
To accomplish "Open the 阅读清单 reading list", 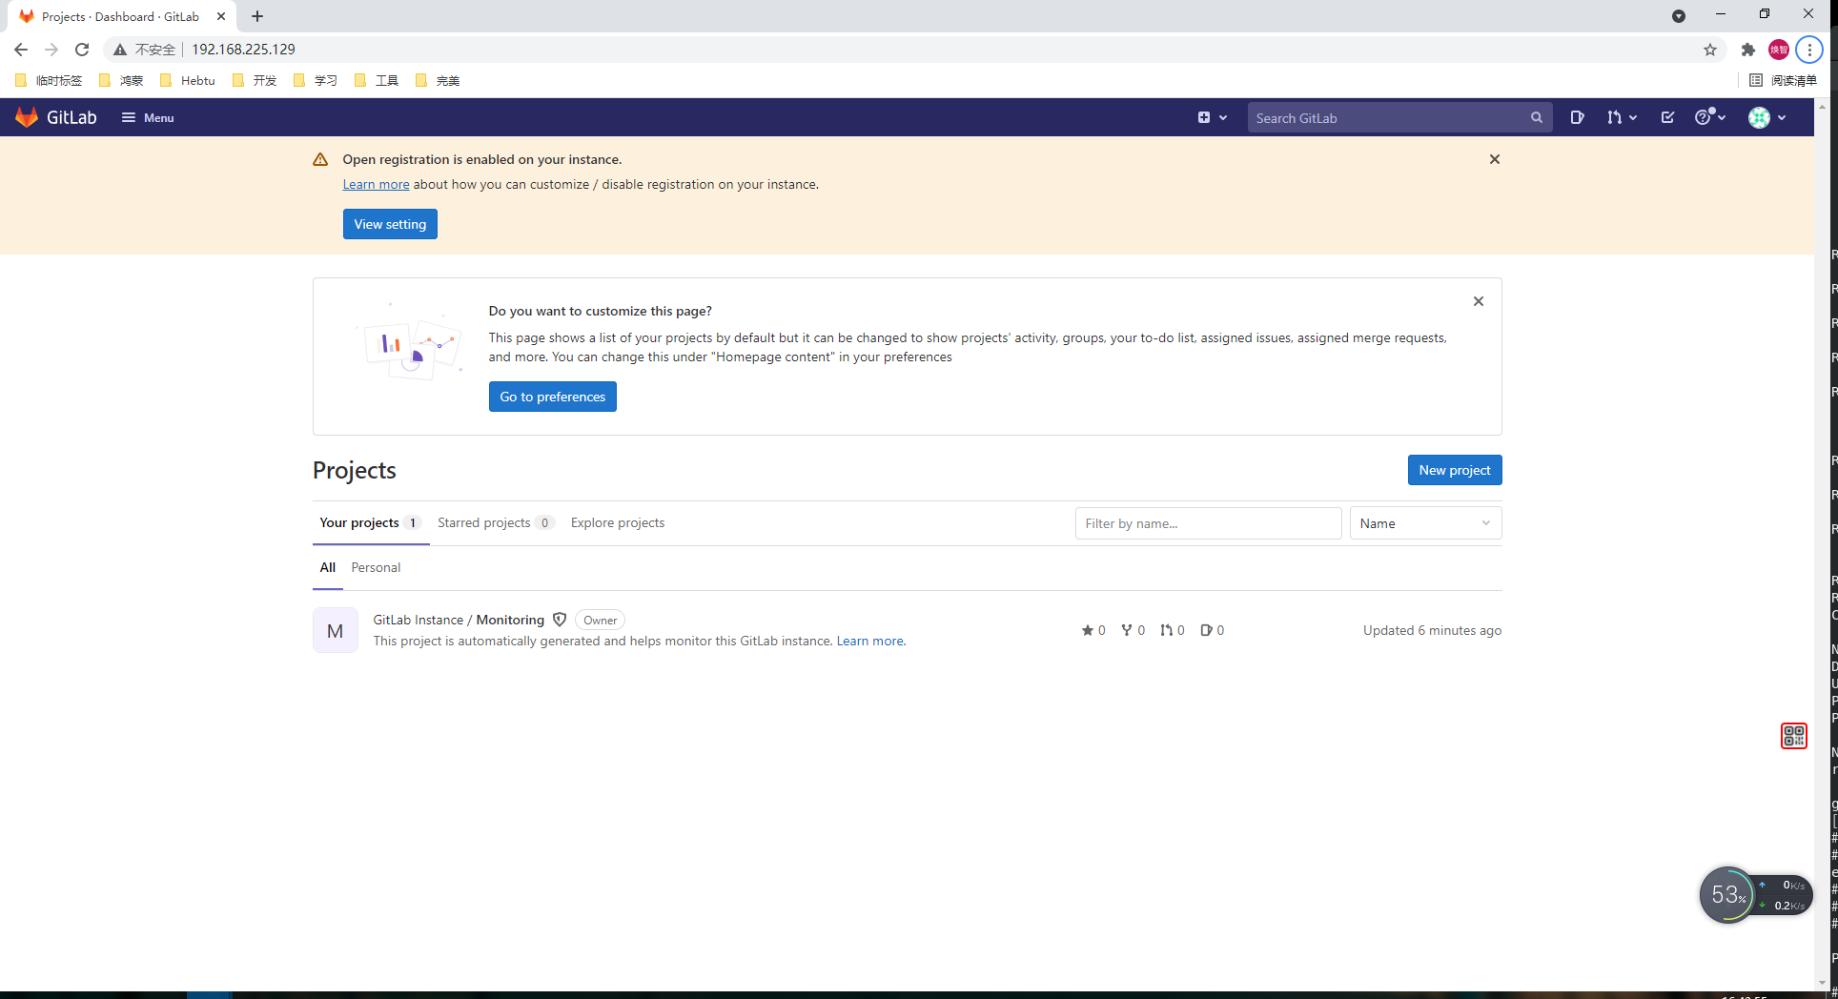I will [1784, 80].
